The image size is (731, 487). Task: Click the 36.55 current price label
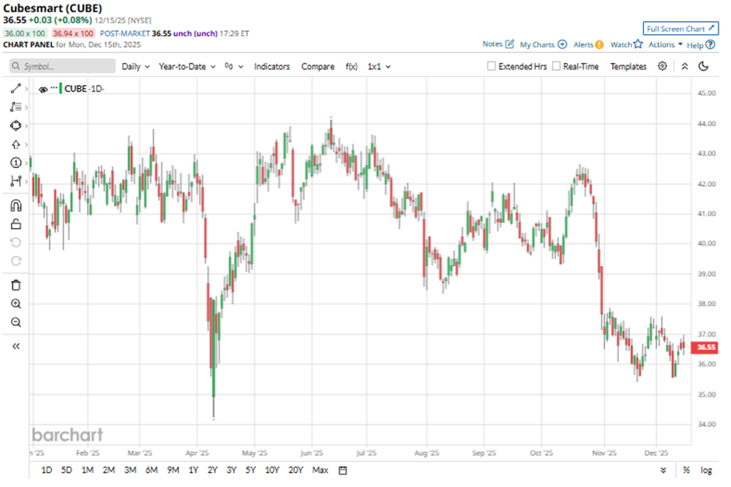click(705, 347)
